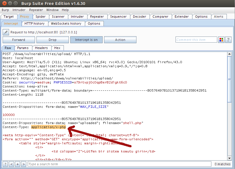The image size is (235, 169).
Task: Click the request editor vertical scrollbar thumb
Action: pos(229,79)
